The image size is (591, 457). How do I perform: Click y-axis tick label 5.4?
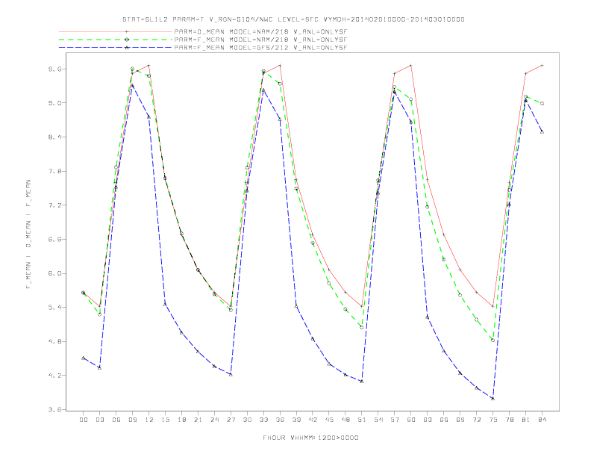[x=54, y=308]
